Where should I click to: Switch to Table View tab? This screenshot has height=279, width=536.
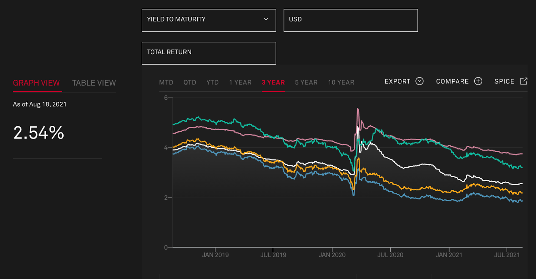(x=94, y=83)
